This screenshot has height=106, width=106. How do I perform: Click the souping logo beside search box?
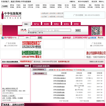pyautogui.click(x=24, y=30)
